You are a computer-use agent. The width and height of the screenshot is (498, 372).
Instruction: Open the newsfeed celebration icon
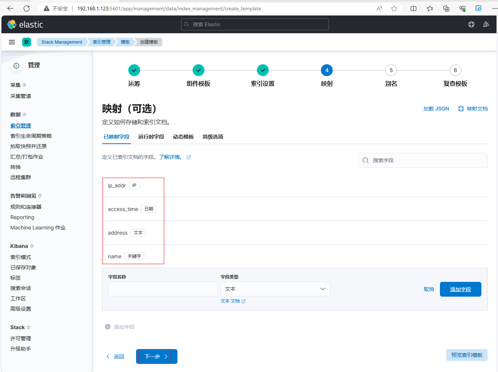486,24
